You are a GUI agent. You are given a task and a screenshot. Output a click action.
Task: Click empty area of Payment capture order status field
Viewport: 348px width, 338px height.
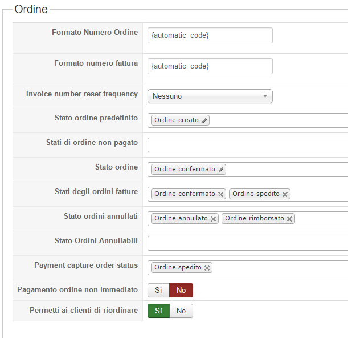[x=279, y=268]
